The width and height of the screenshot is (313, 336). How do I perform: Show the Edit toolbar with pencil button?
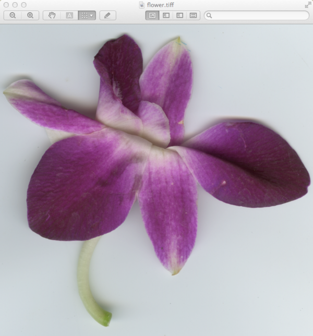pyautogui.click(x=107, y=16)
